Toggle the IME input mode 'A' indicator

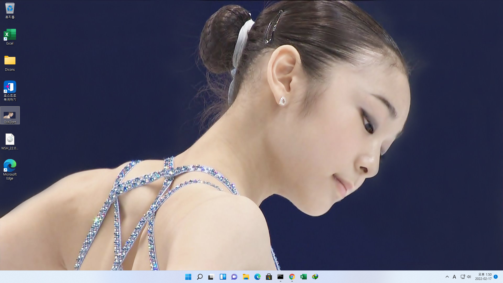[x=455, y=277]
